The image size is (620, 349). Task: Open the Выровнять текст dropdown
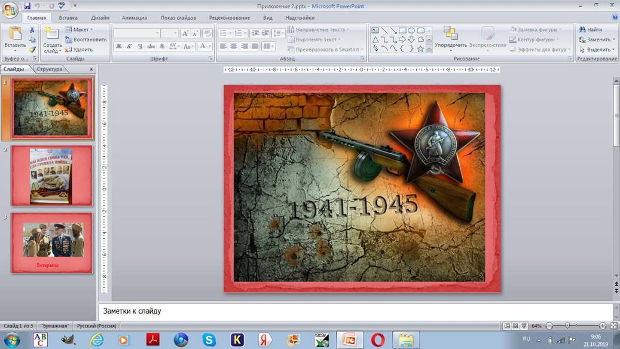pos(314,40)
